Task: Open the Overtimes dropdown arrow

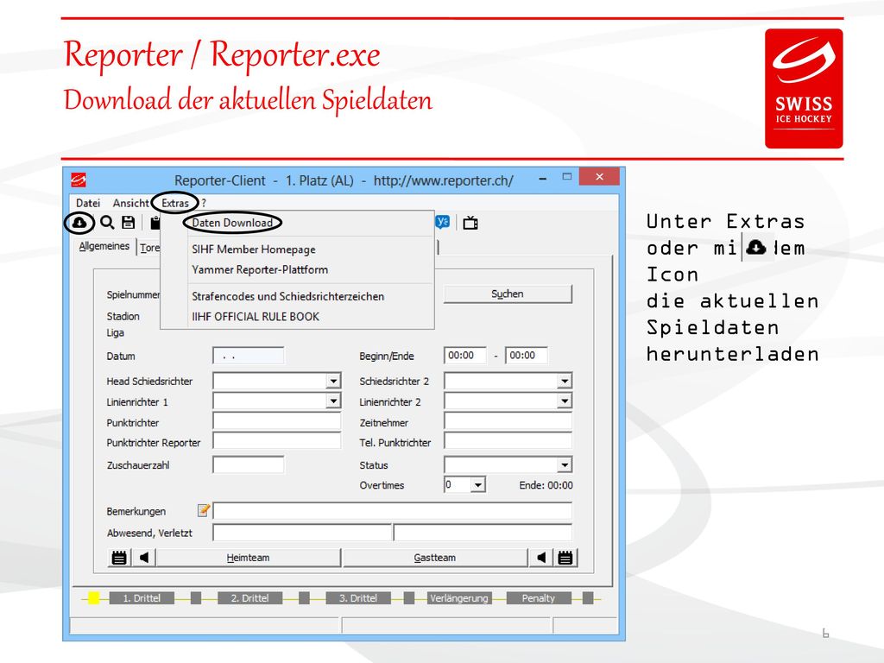Action: 478,485
